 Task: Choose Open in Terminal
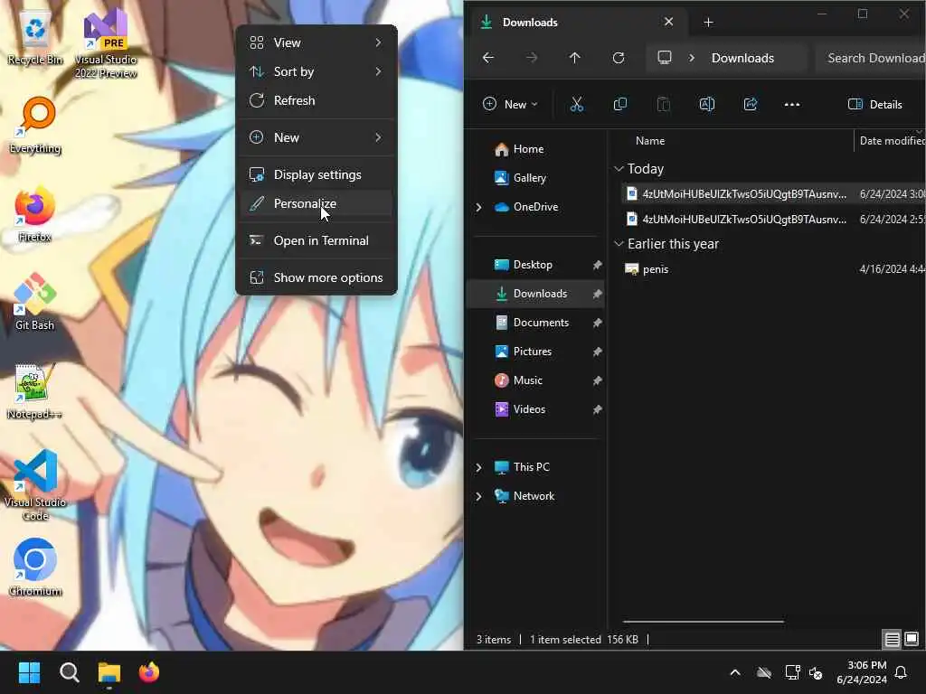point(316,240)
